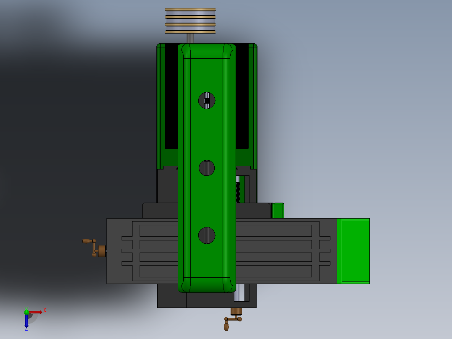Click the middle circular hole in the ram

click(207, 168)
